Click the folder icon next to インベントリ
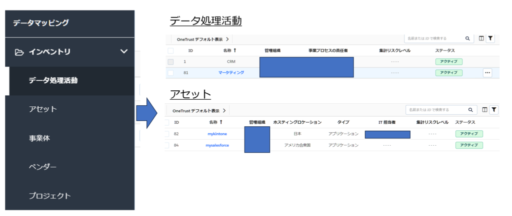512x216 pixels. pyautogui.click(x=19, y=52)
